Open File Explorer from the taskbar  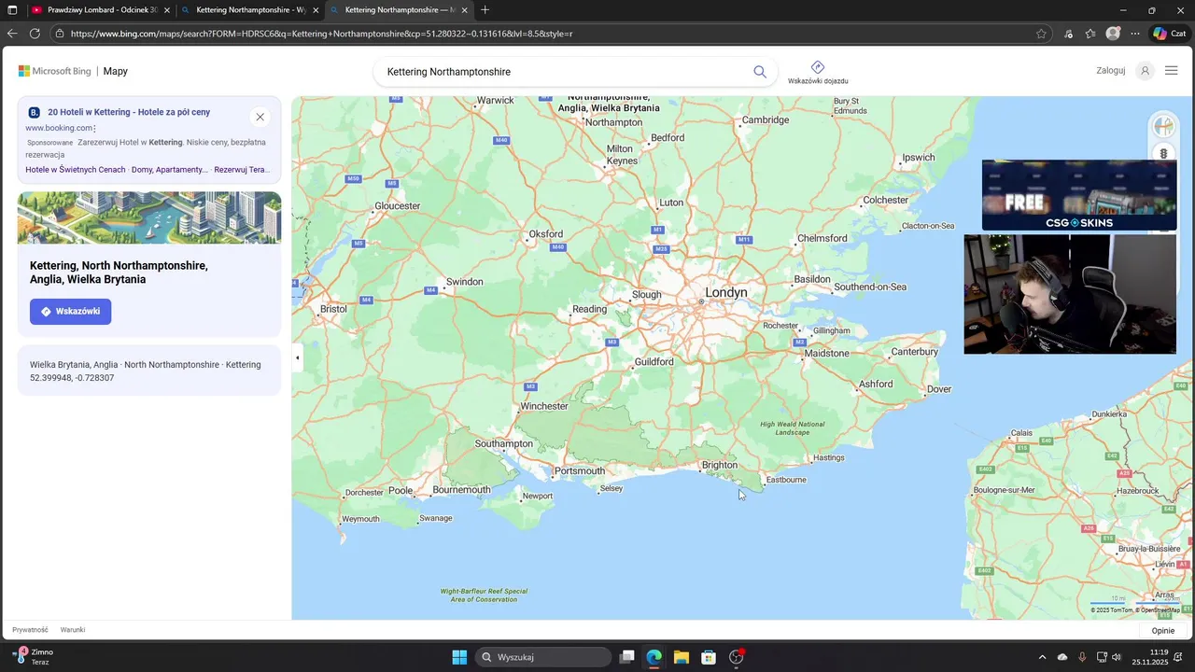682,657
